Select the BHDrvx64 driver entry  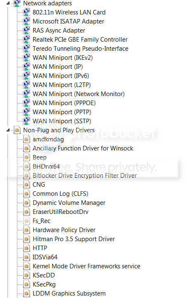46,167
